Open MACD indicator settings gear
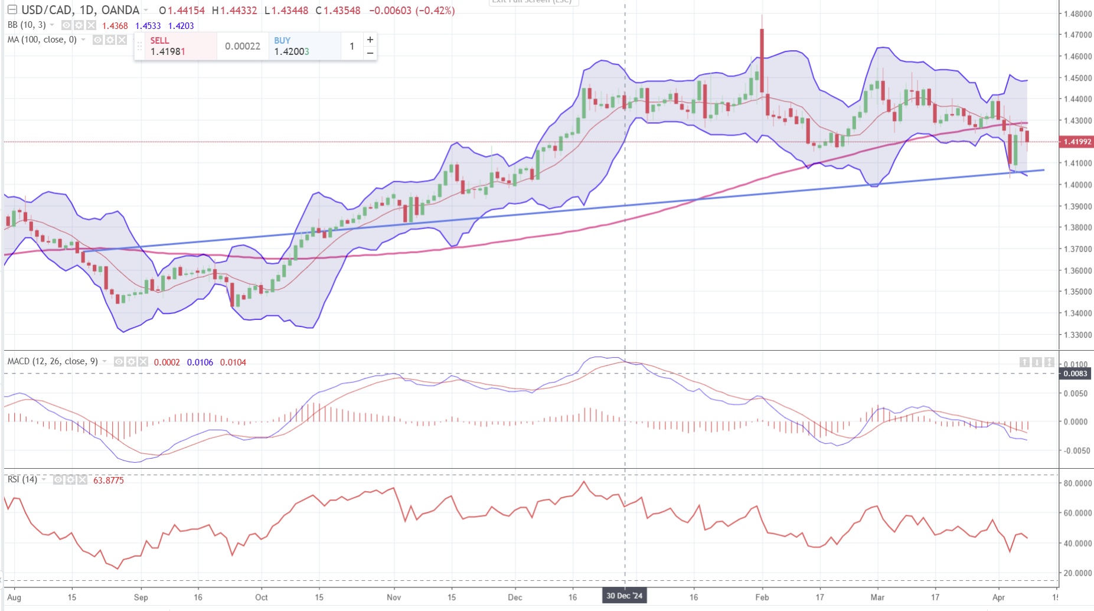 (x=131, y=362)
